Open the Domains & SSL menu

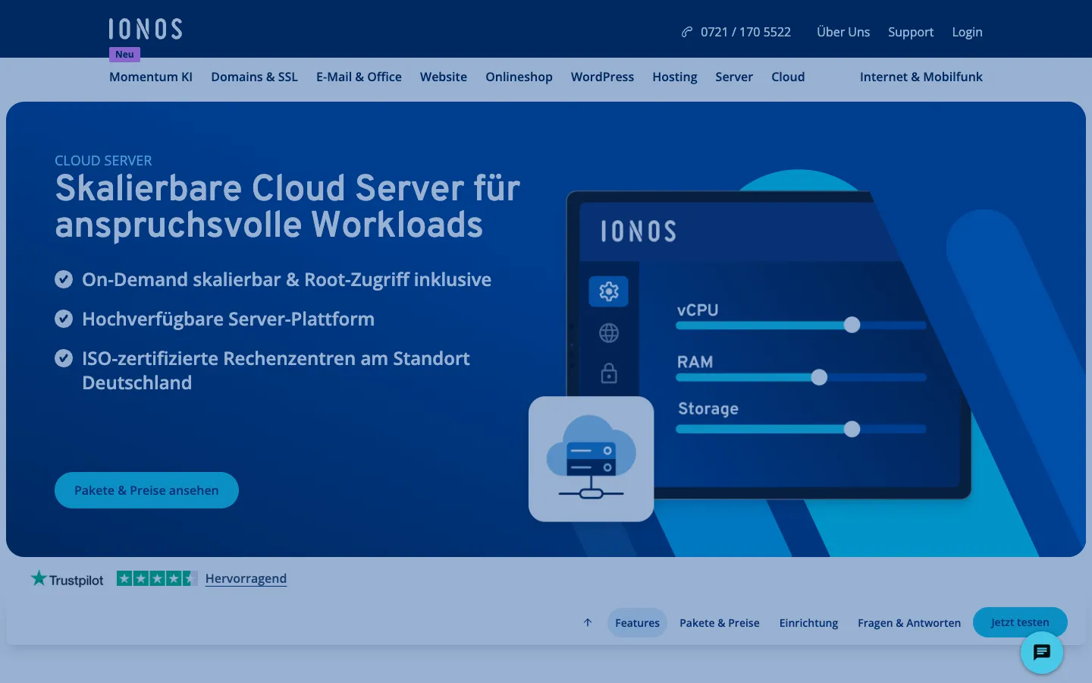tap(254, 77)
